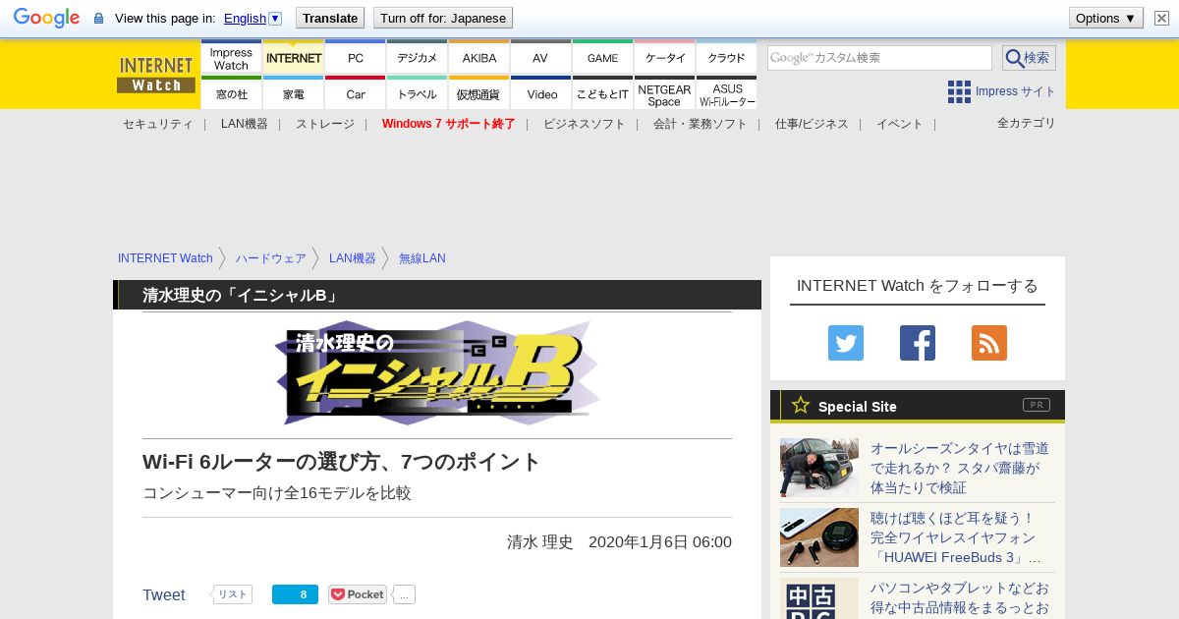Select the AKIBA tab
The height and width of the screenshot is (619, 1179).
(479, 59)
